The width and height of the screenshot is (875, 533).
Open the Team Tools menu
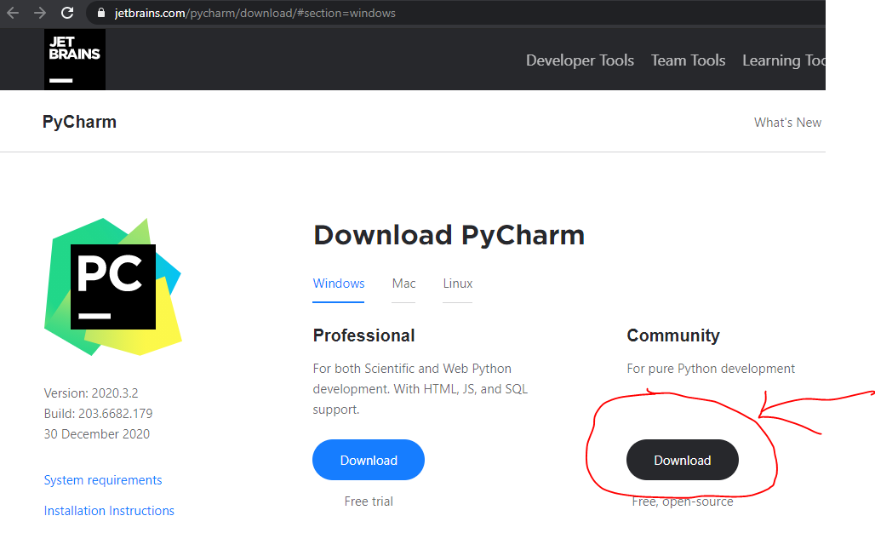[x=688, y=60]
